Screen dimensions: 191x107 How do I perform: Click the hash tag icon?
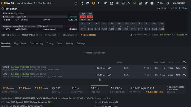(x=117, y=3)
